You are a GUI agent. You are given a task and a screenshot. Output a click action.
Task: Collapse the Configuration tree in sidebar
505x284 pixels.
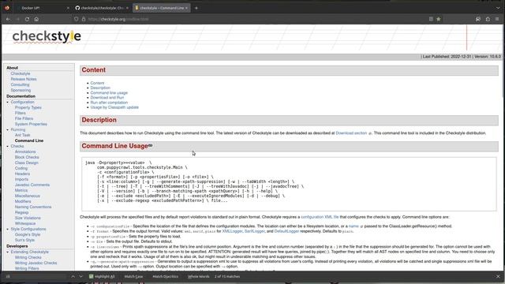click(x=8, y=102)
